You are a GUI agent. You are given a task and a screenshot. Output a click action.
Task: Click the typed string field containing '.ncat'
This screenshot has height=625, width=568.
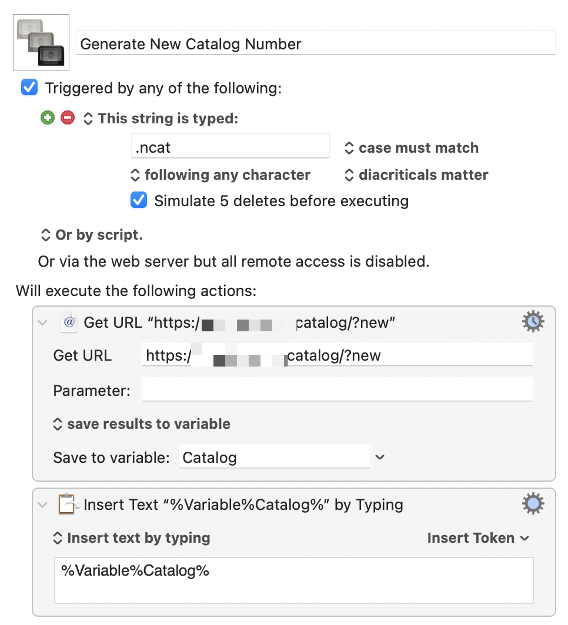pyautogui.click(x=230, y=147)
